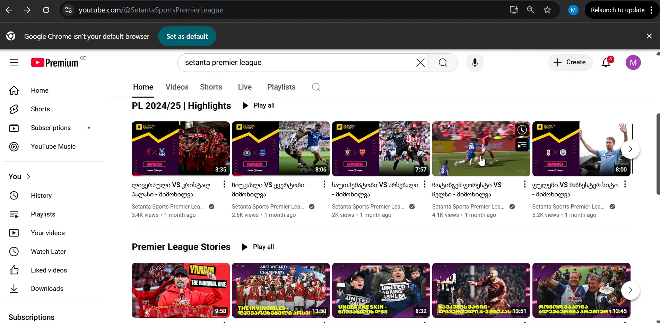This screenshot has height=323, width=660.
Task: Open the notifications bell
Action: pos(606,63)
